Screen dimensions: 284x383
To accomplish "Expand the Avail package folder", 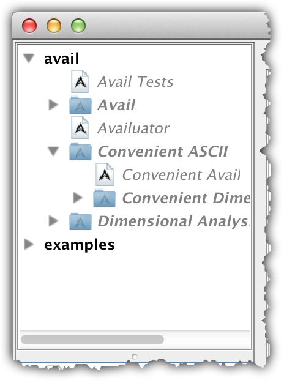I will tap(53, 105).
